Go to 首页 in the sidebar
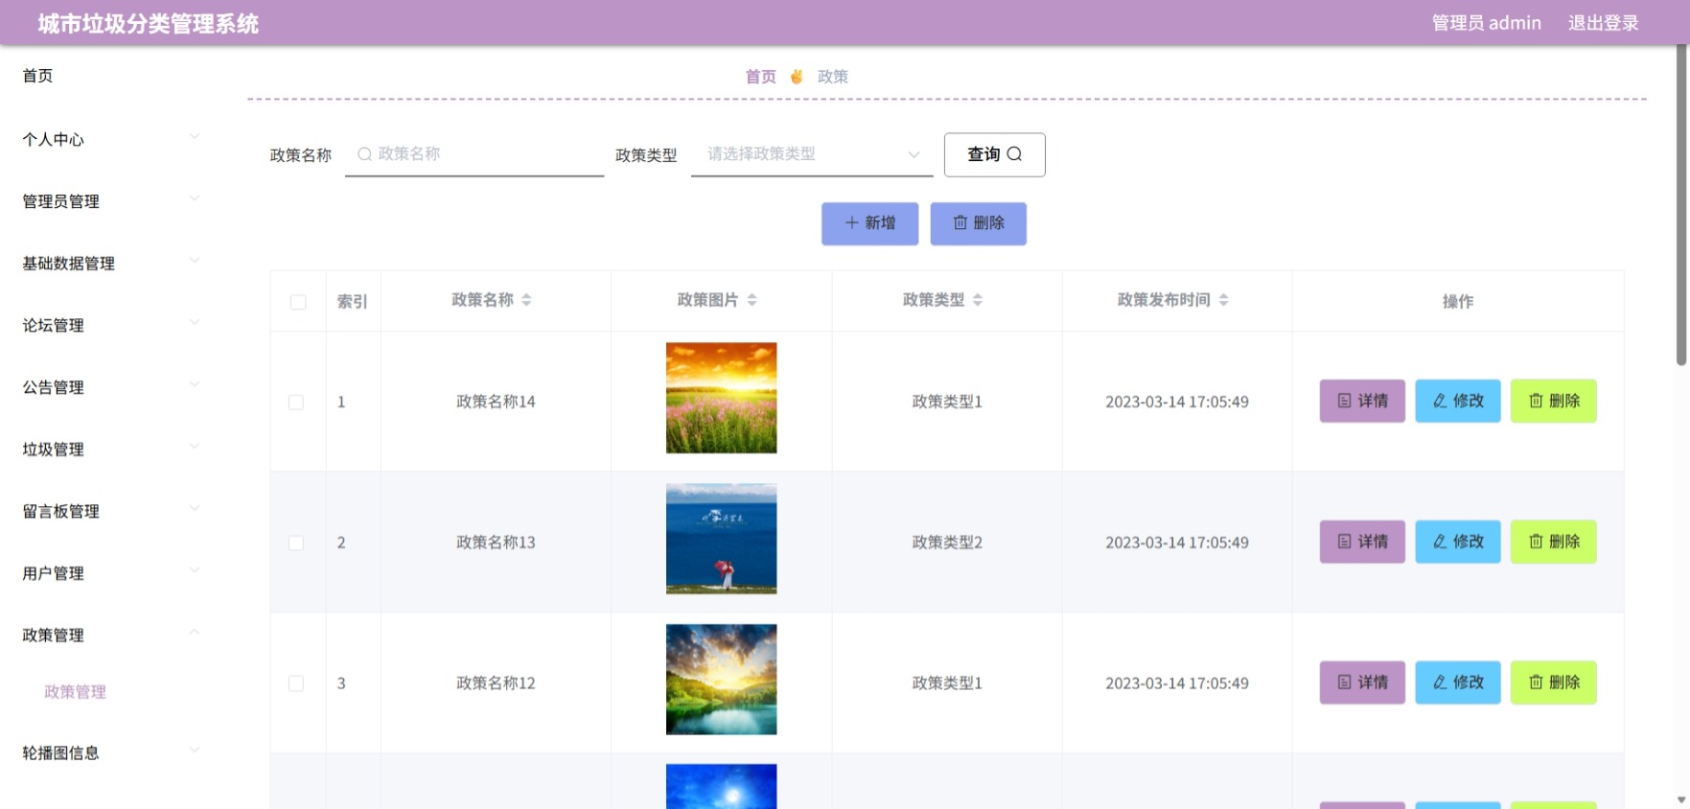1690x809 pixels. coord(37,76)
